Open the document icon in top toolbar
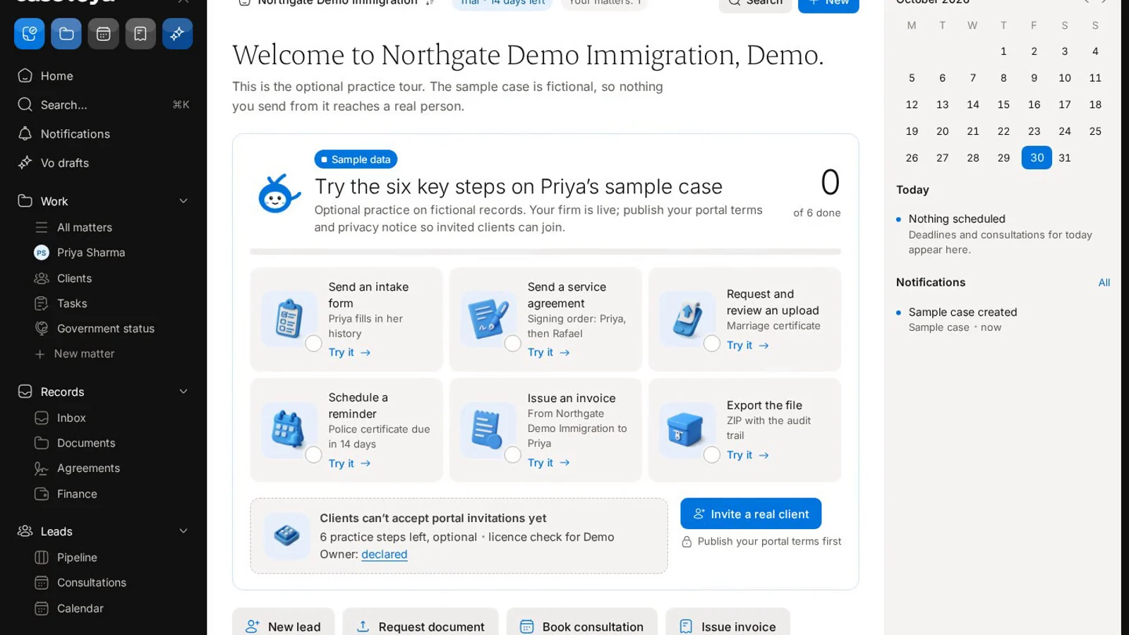 click(x=140, y=34)
